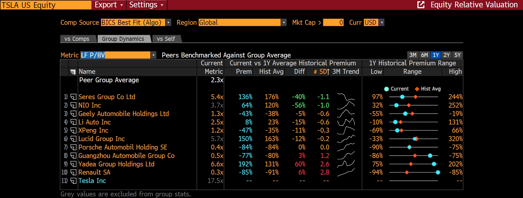
Task: Open the Guangzhou Automobile Group Co link
Action: (126, 156)
